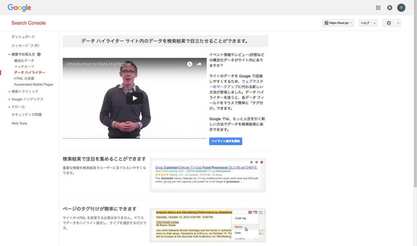
Task: Click the Iroquois Dance tagging example image
Action: (x=207, y=225)
